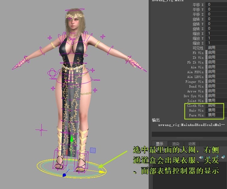Select the purple plus control right of the belt

92,70
